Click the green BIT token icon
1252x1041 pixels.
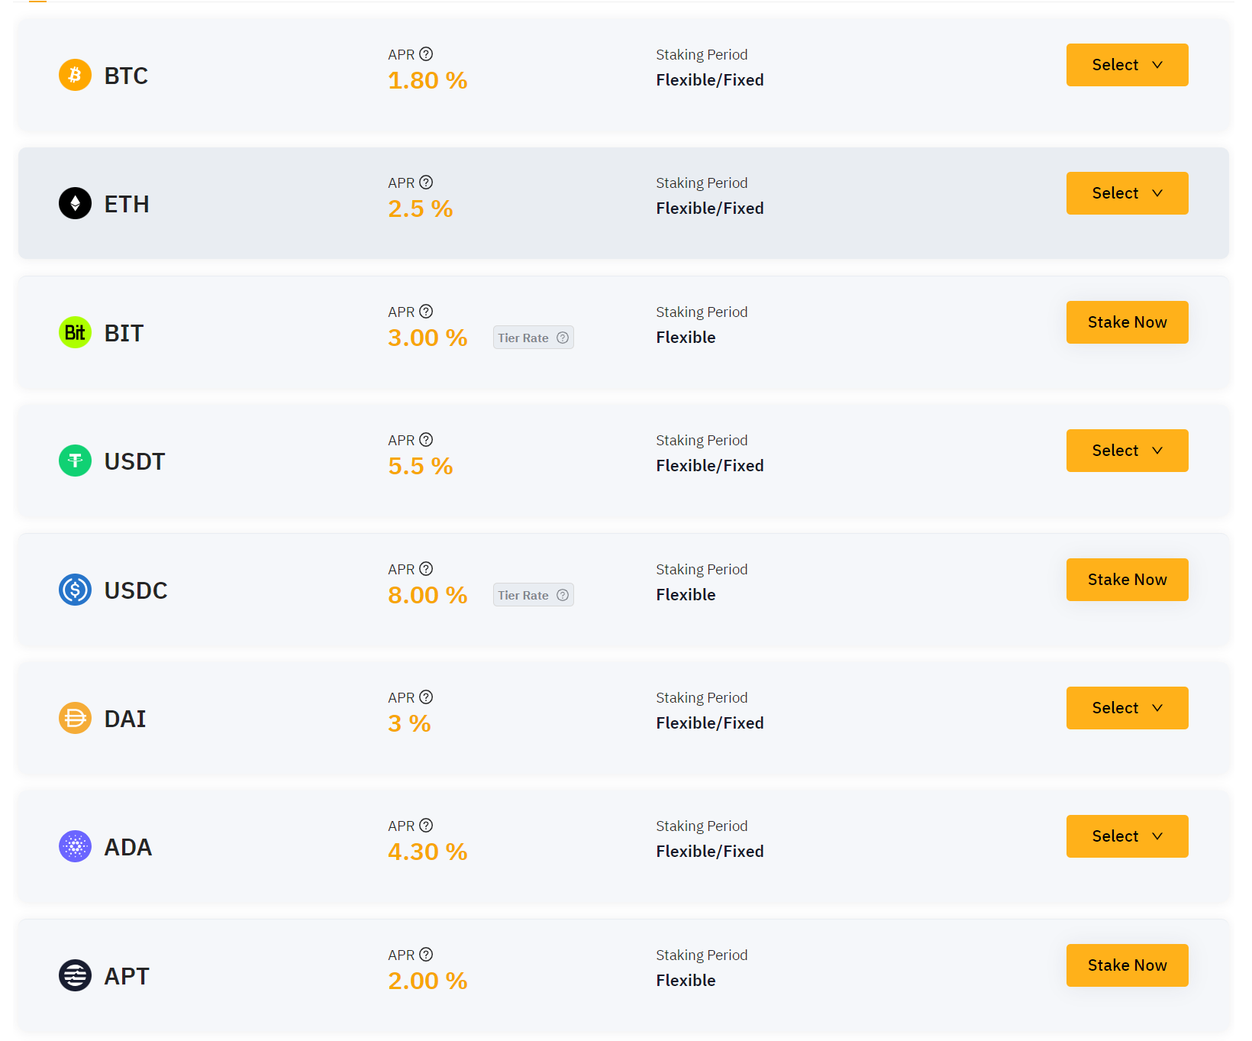click(75, 332)
